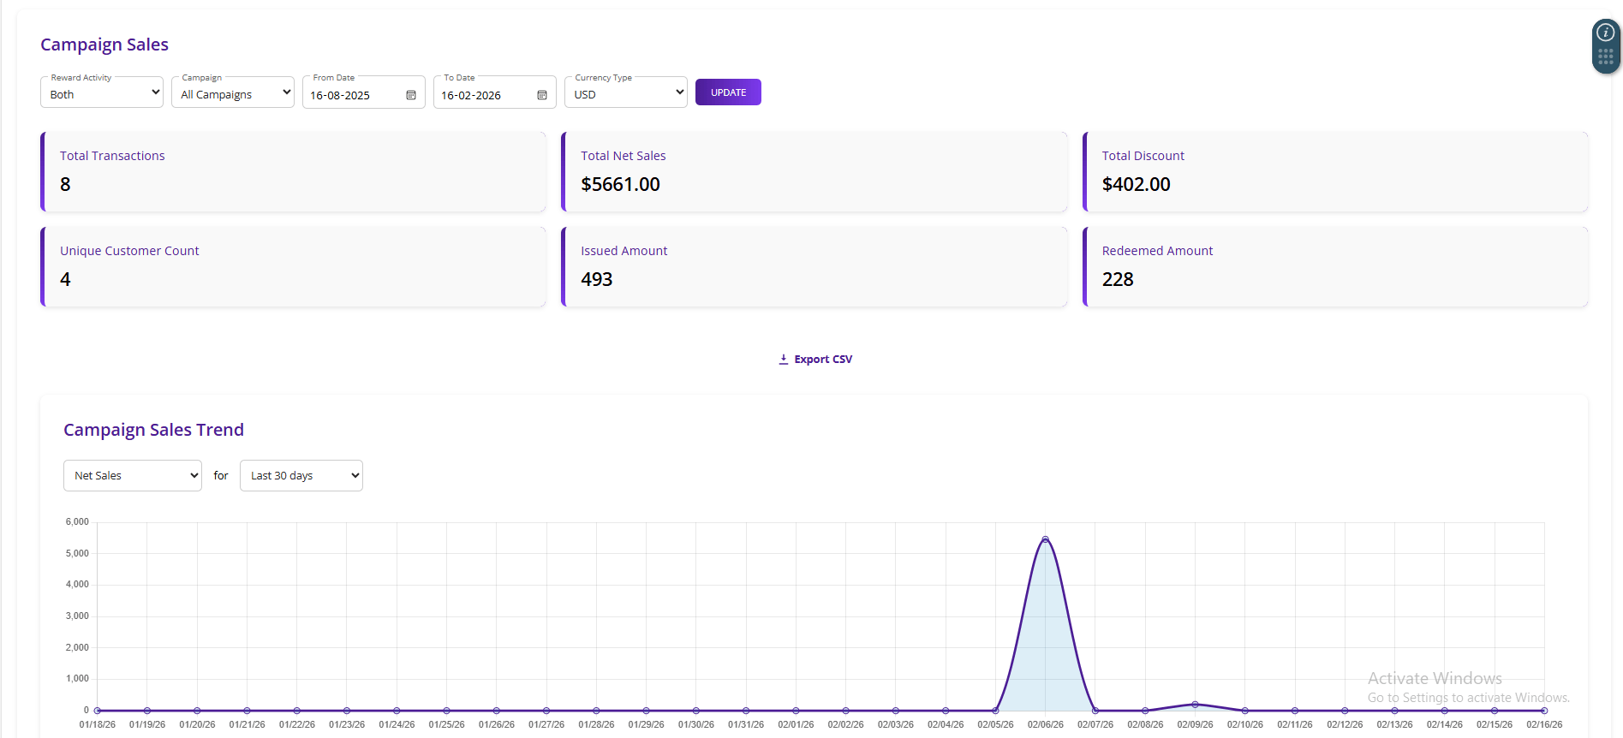Expand the Reward Activity dropdown
This screenshot has height=738, width=1623.
(102, 92)
